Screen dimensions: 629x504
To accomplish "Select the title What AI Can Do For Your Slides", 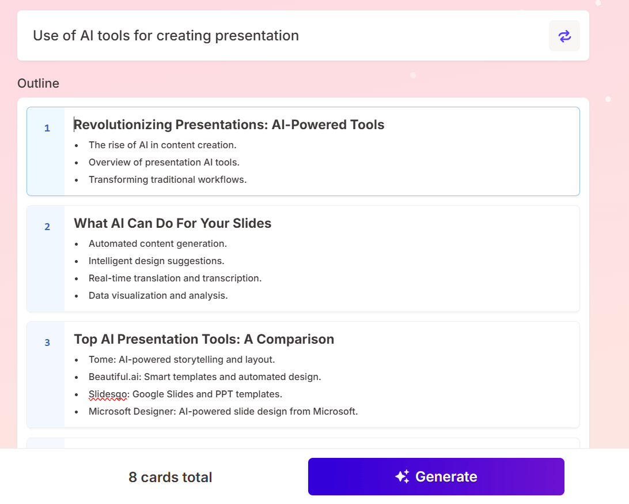I will click(172, 223).
